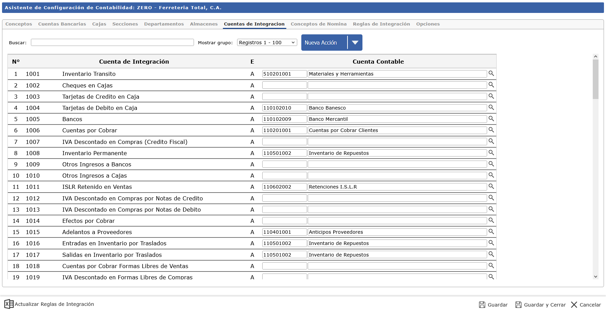Open the Conceptos de Nomina tab
Viewport: 606px width, 313px height.
319,24
